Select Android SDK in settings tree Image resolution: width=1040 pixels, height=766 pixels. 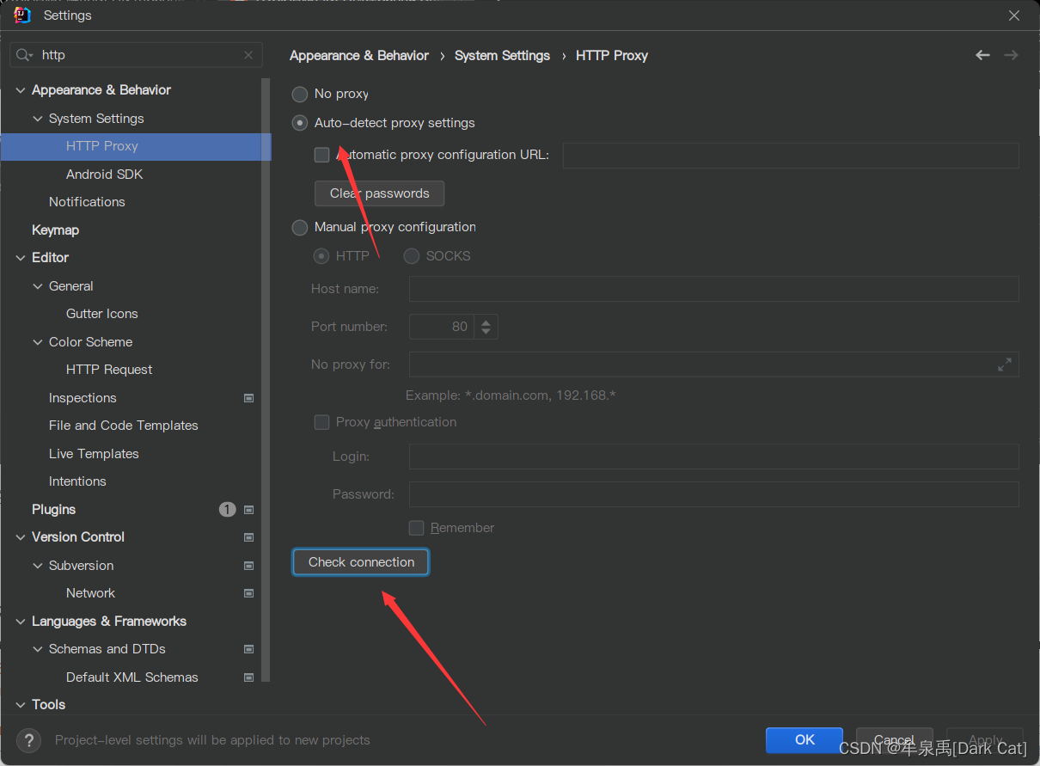(104, 174)
